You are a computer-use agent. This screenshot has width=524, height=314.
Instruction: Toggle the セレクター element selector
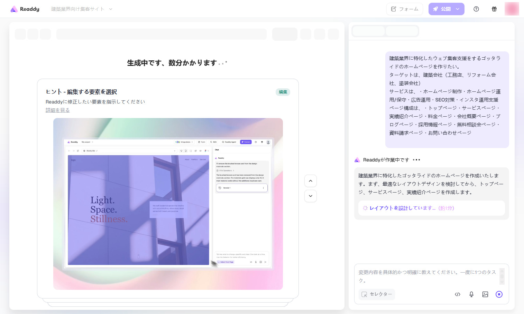(x=377, y=294)
